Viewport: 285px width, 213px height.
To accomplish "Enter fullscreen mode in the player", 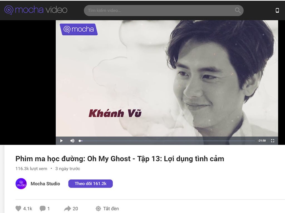I will (x=272, y=141).
